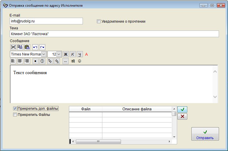Screen dimensions: 228x151
Task: Center-align the message text
Action: point(20,61)
